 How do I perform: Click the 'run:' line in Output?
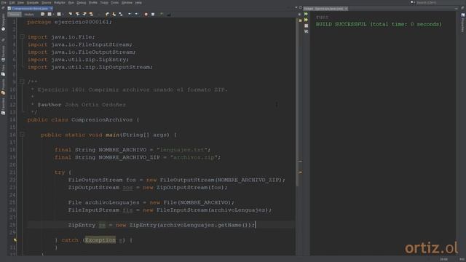322,17
